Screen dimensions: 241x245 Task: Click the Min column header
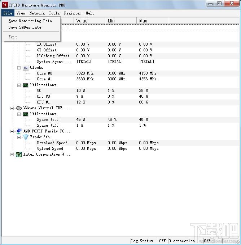121,21
